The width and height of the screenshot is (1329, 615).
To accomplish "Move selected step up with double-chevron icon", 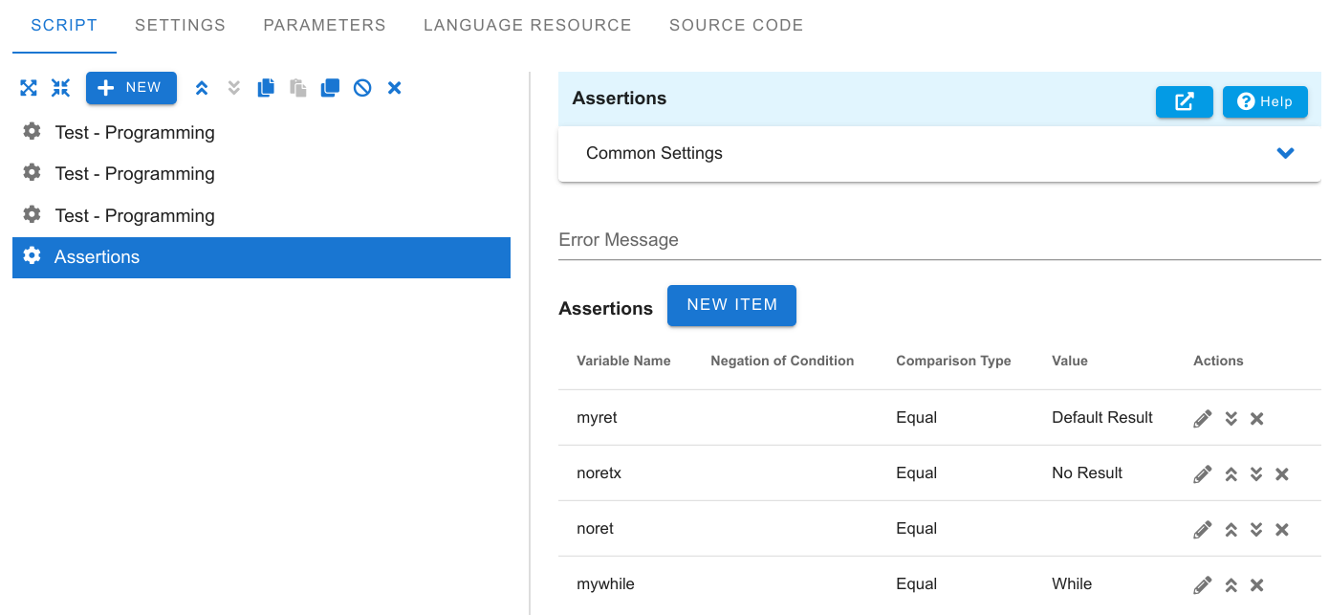I will click(x=202, y=88).
